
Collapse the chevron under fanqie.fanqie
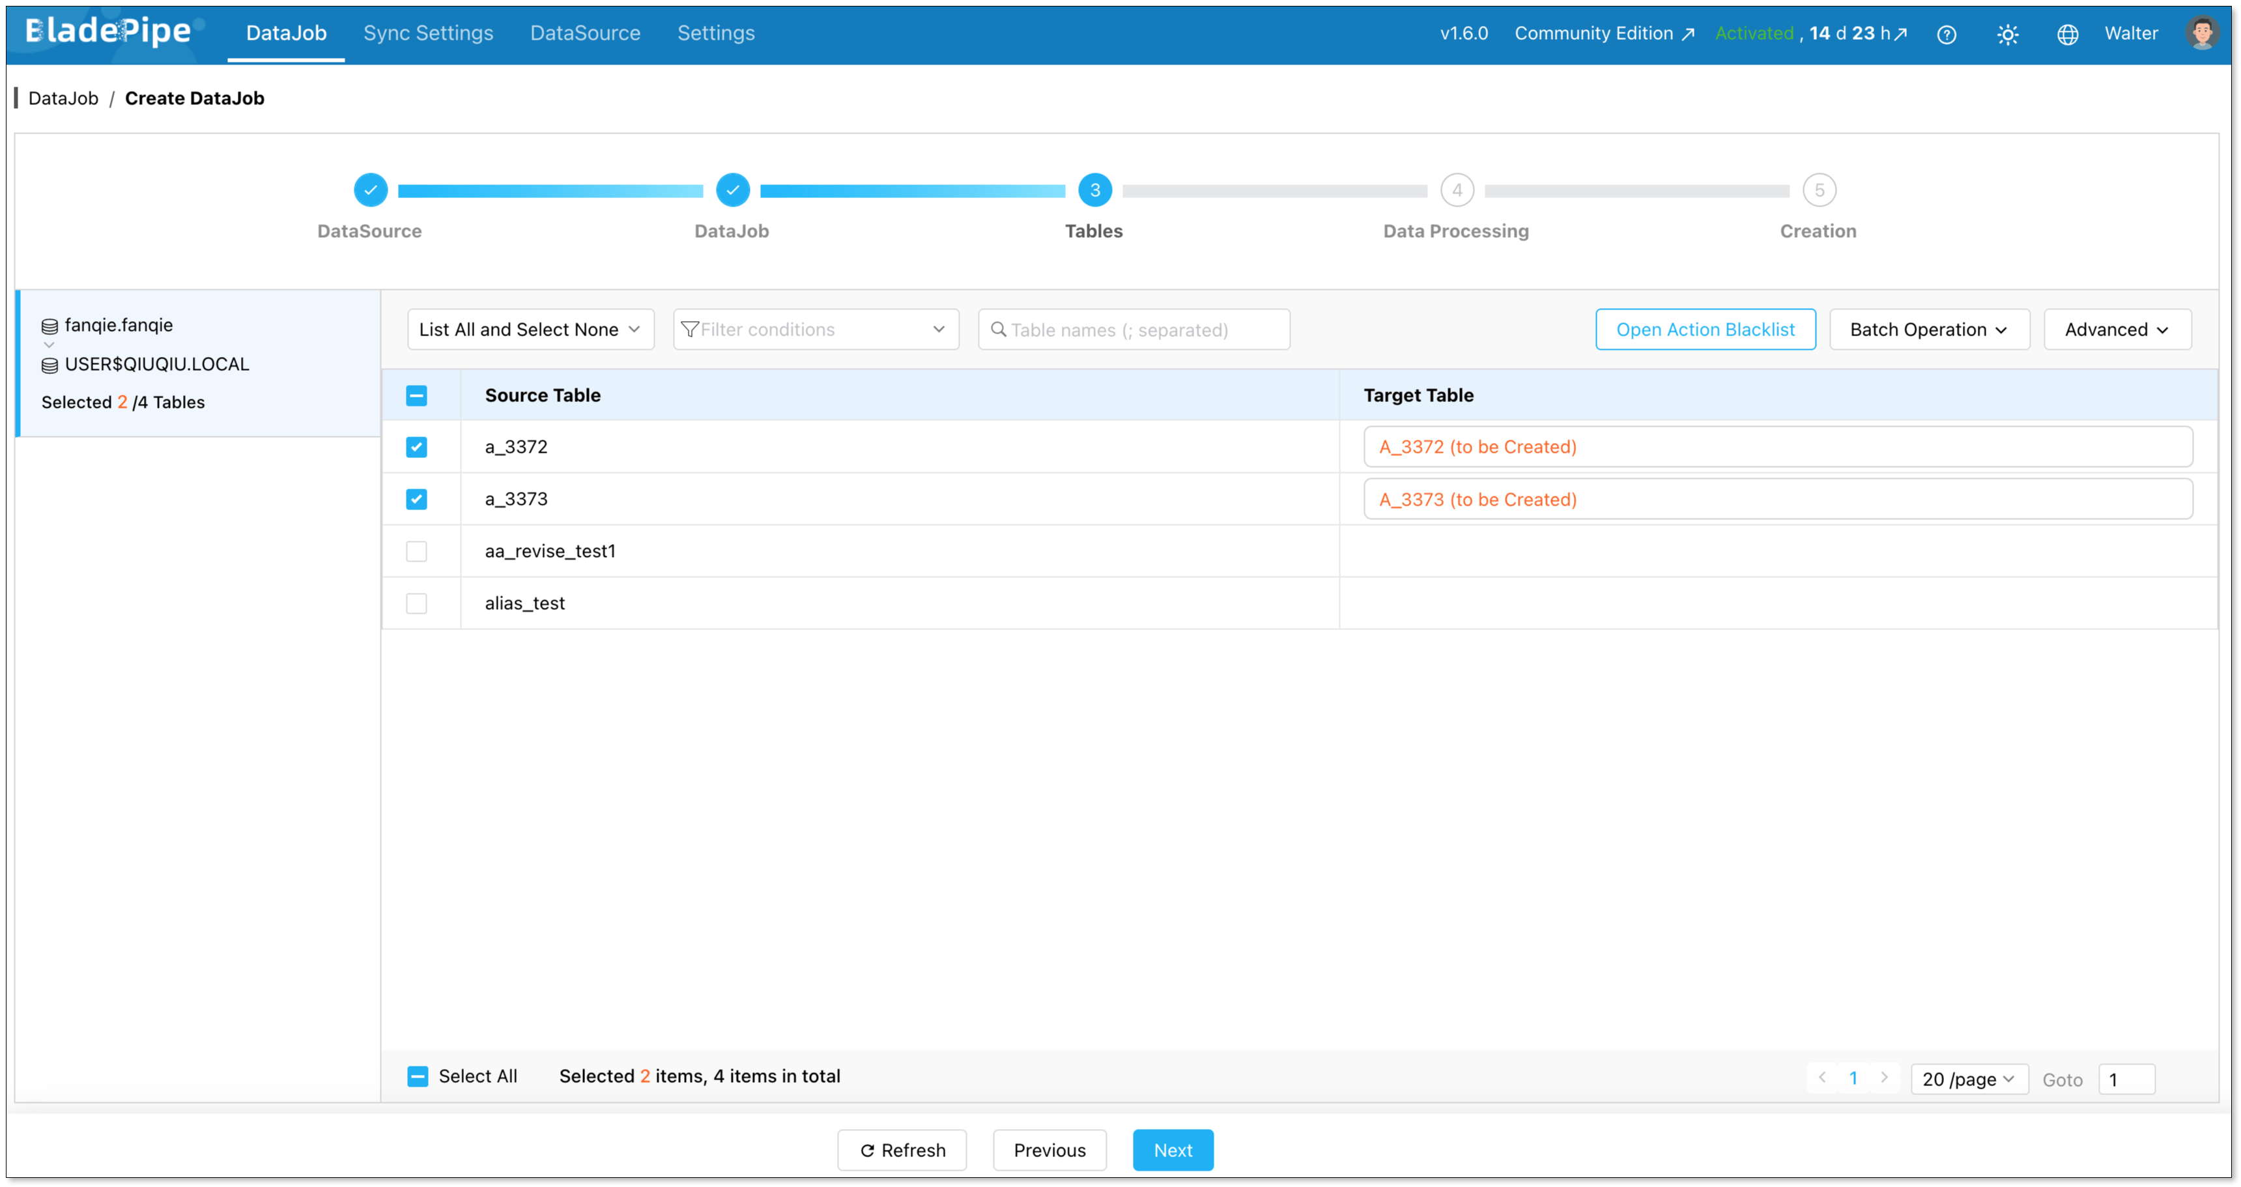pyautogui.click(x=49, y=345)
